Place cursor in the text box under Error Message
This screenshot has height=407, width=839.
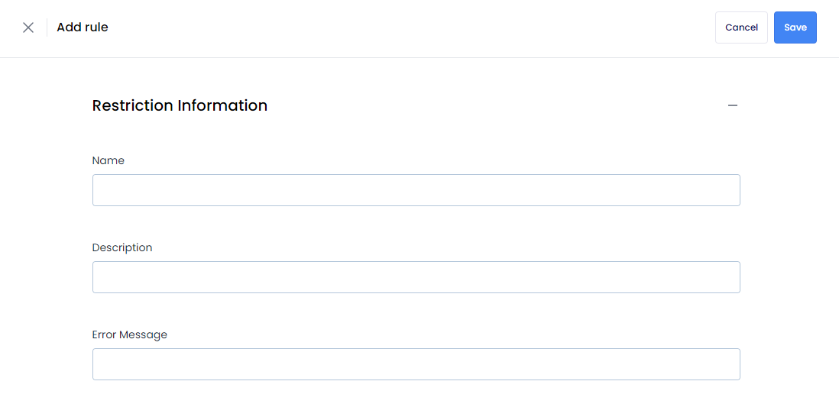pos(416,364)
